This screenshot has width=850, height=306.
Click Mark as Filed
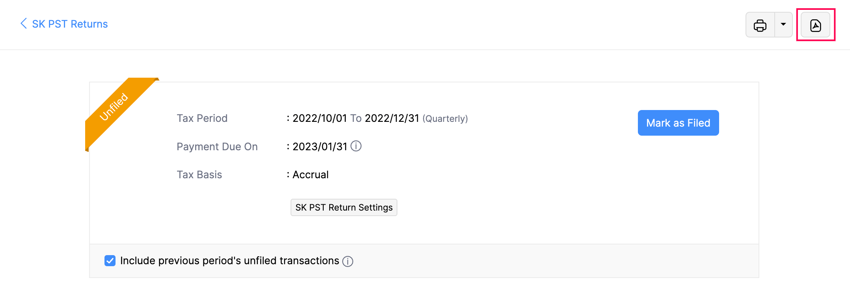(x=678, y=123)
